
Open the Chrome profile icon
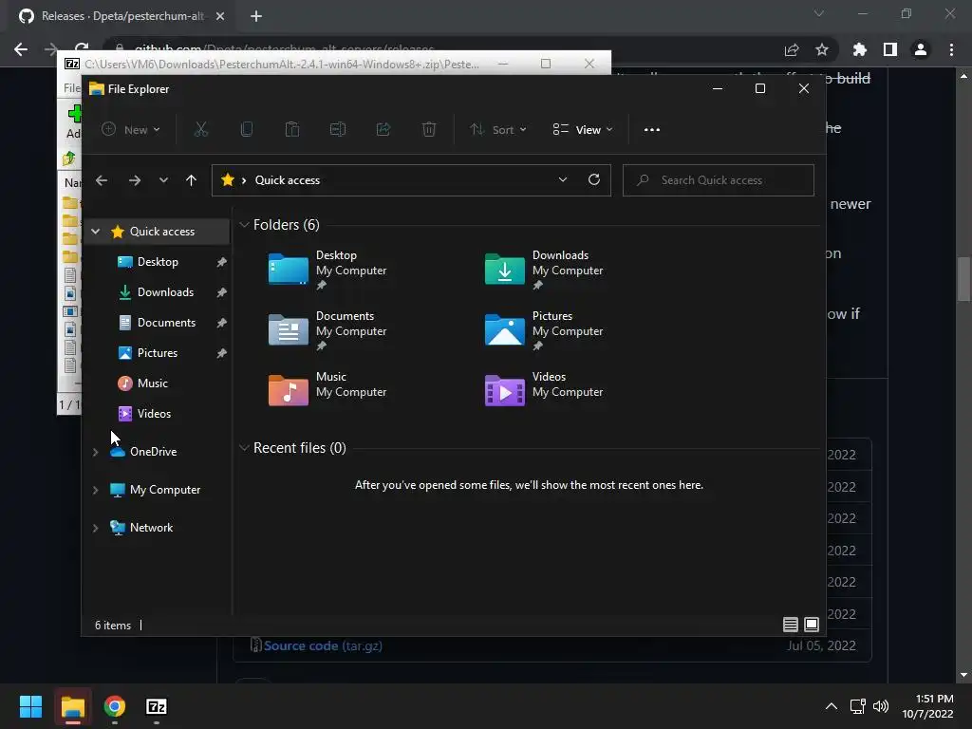pyautogui.click(x=921, y=49)
